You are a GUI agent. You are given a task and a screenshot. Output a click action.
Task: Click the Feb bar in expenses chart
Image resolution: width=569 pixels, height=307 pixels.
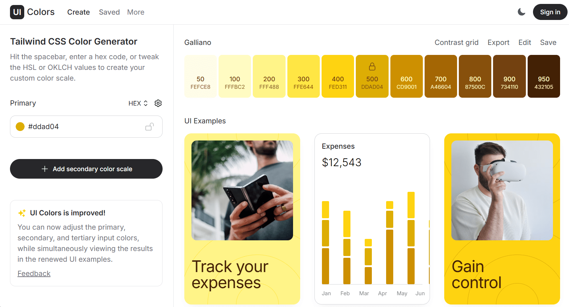347,247
